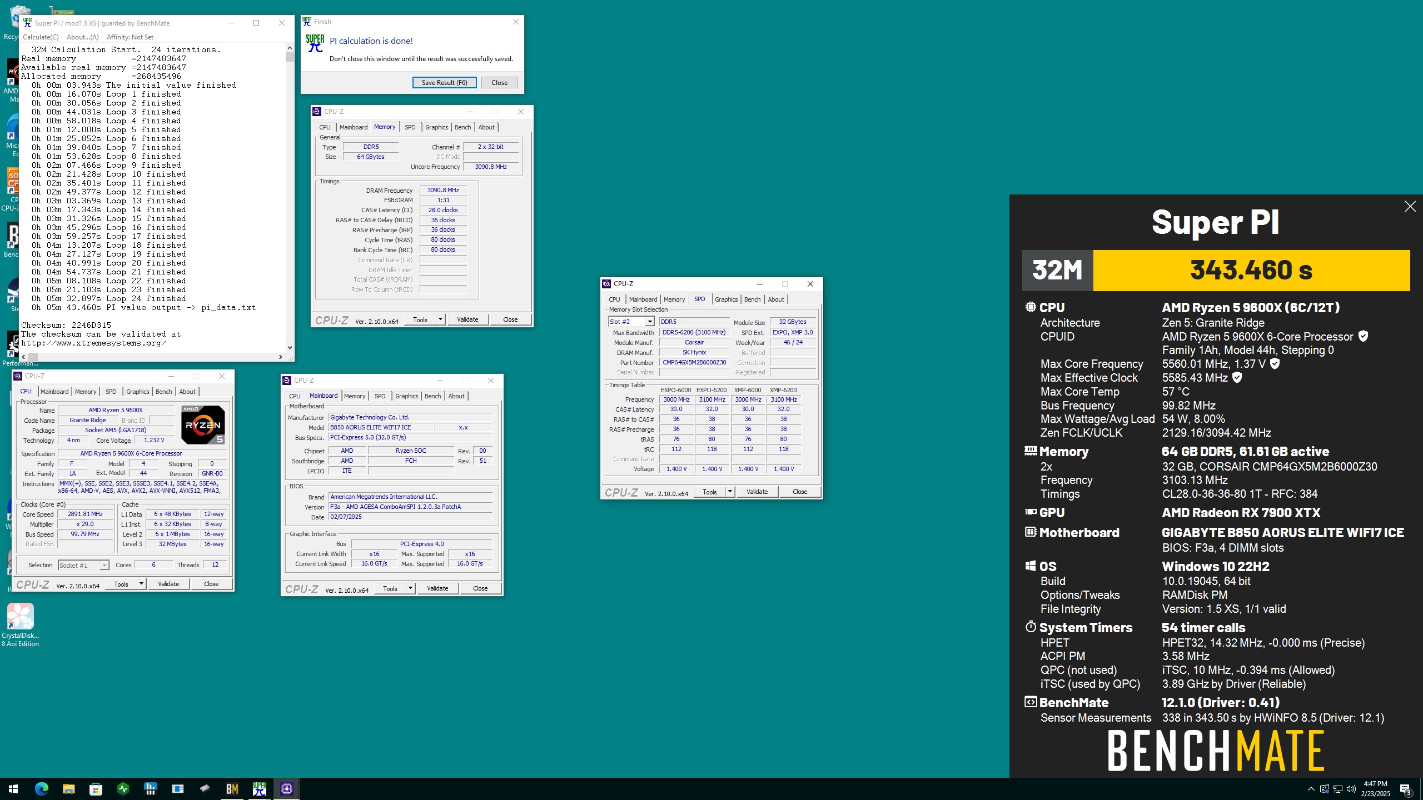The width and height of the screenshot is (1423, 800).
Task: Click Tools button in CPU-Z CPU window
Action: [x=121, y=584]
